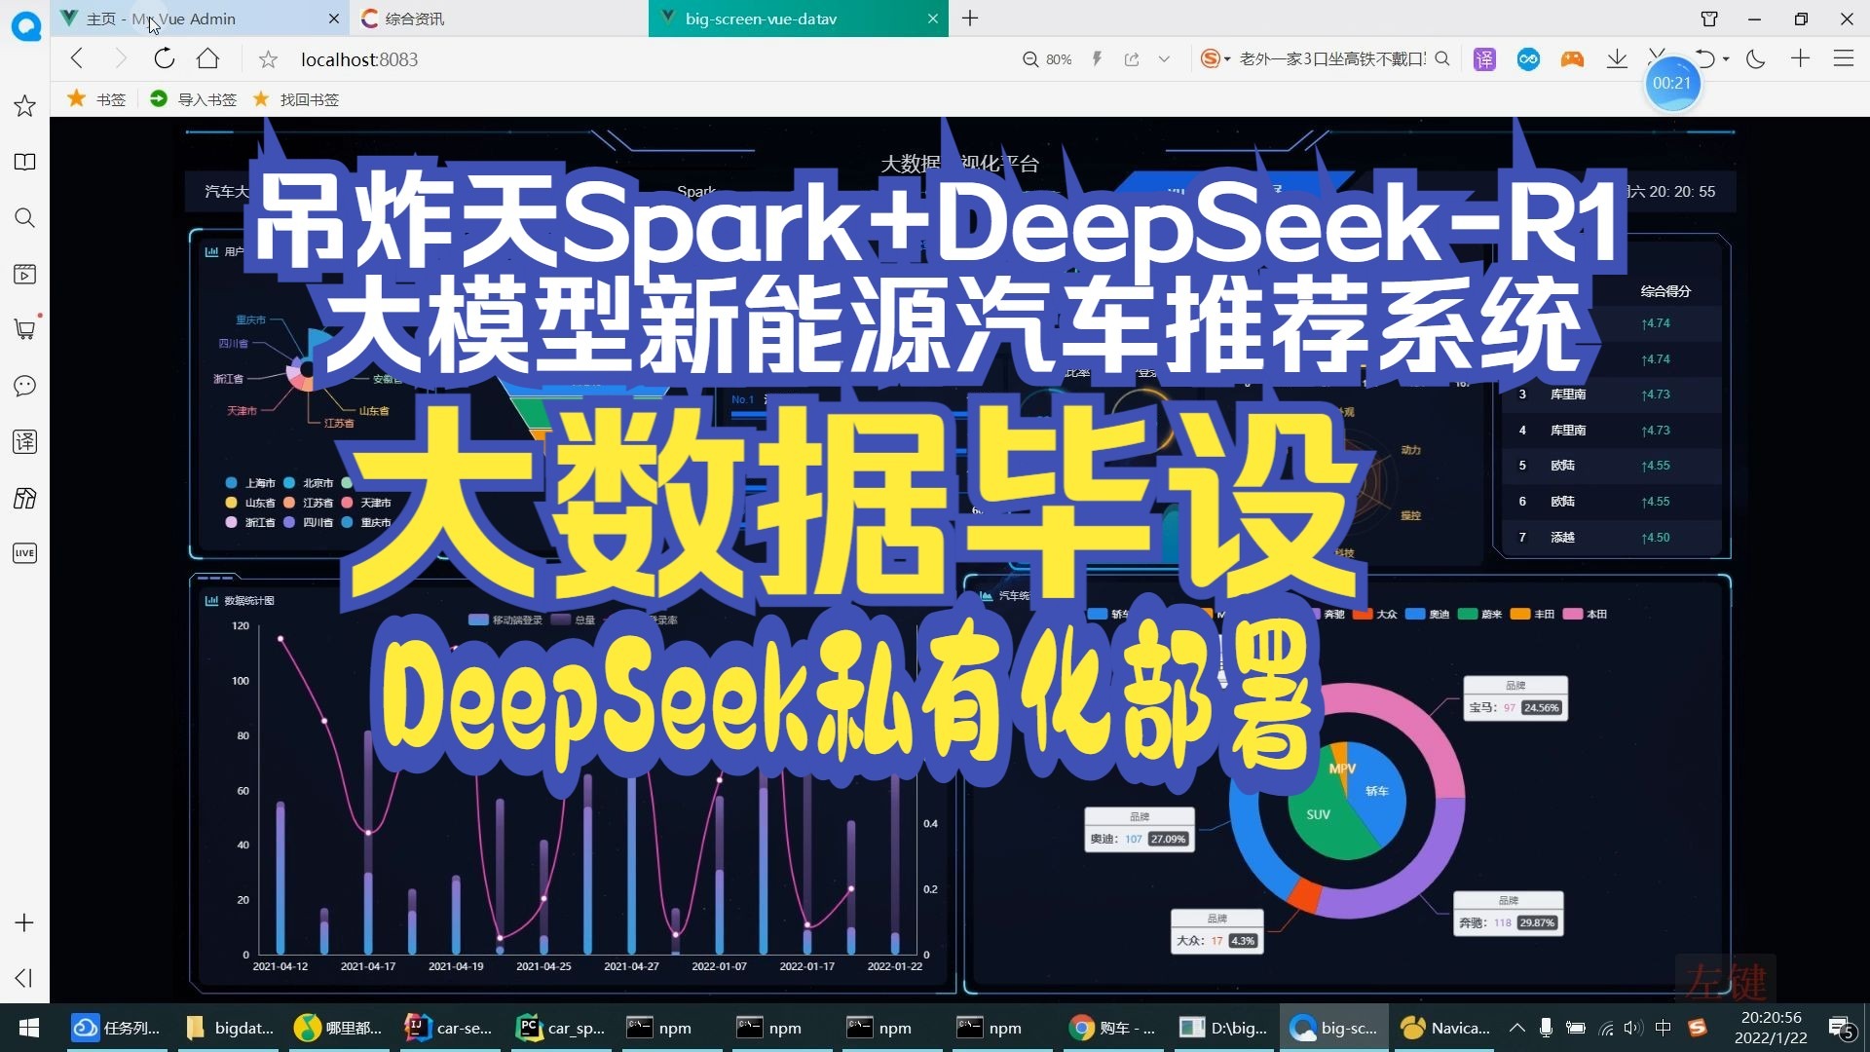Open the video player icon in sidebar
The image size is (1870, 1052).
25,274
